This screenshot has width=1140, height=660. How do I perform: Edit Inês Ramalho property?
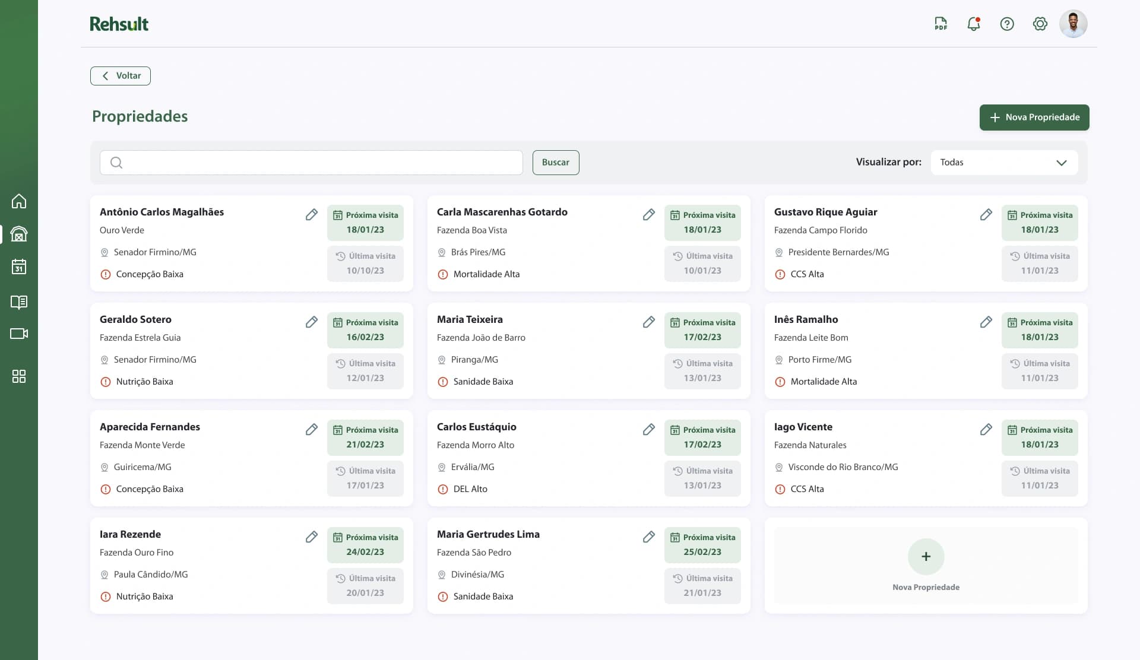[x=986, y=322]
